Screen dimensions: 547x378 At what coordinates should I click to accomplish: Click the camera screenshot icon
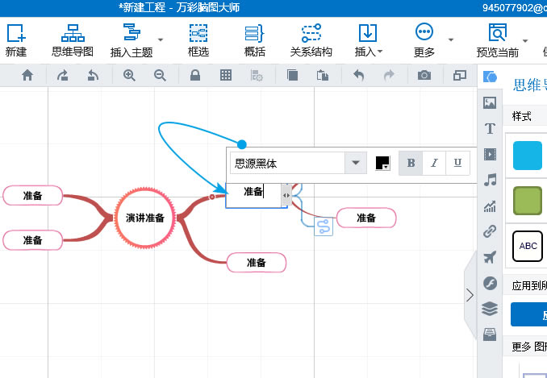tap(424, 75)
